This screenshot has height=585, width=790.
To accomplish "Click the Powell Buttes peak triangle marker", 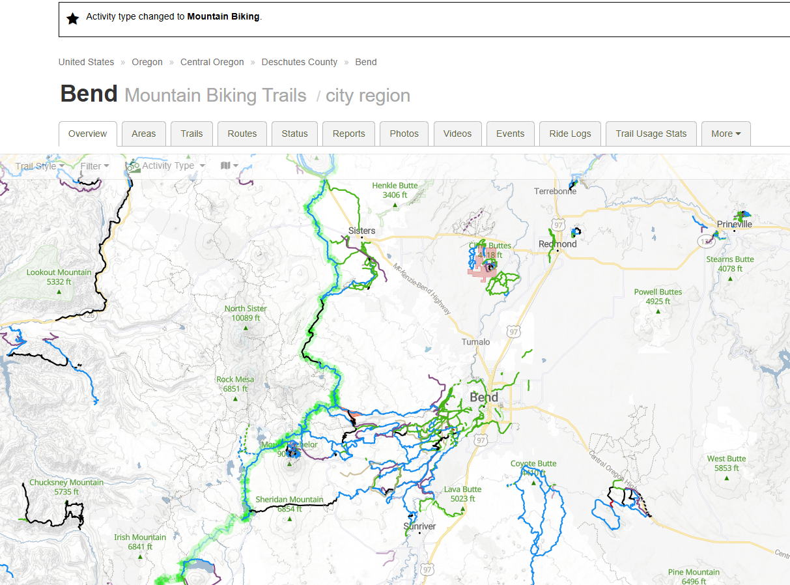I will pyautogui.click(x=658, y=311).
